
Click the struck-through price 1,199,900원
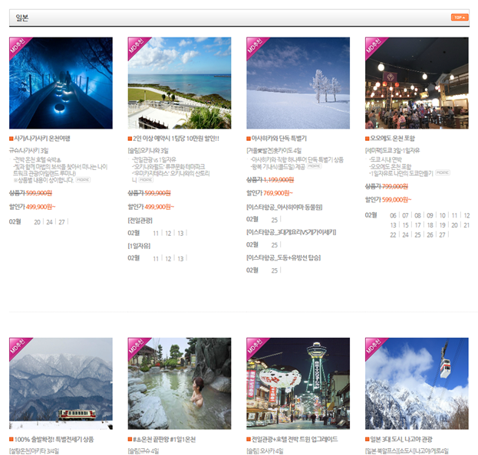[x=279, y=180]
